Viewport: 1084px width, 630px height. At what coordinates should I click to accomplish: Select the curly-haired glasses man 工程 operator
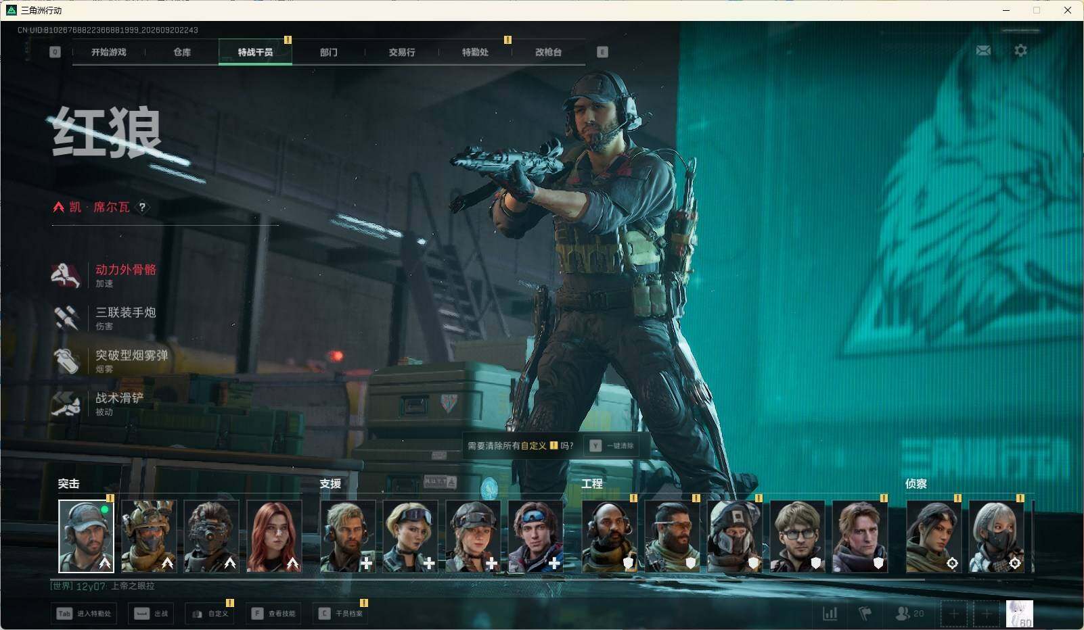[797, 536]
